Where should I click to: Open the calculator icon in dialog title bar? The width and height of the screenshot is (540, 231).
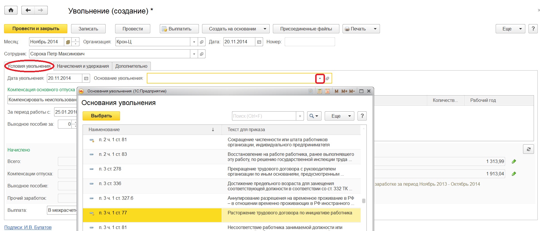tap(320, 91)
